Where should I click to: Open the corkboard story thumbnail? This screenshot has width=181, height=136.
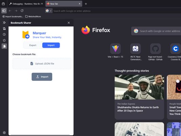(x=174, y=87)
